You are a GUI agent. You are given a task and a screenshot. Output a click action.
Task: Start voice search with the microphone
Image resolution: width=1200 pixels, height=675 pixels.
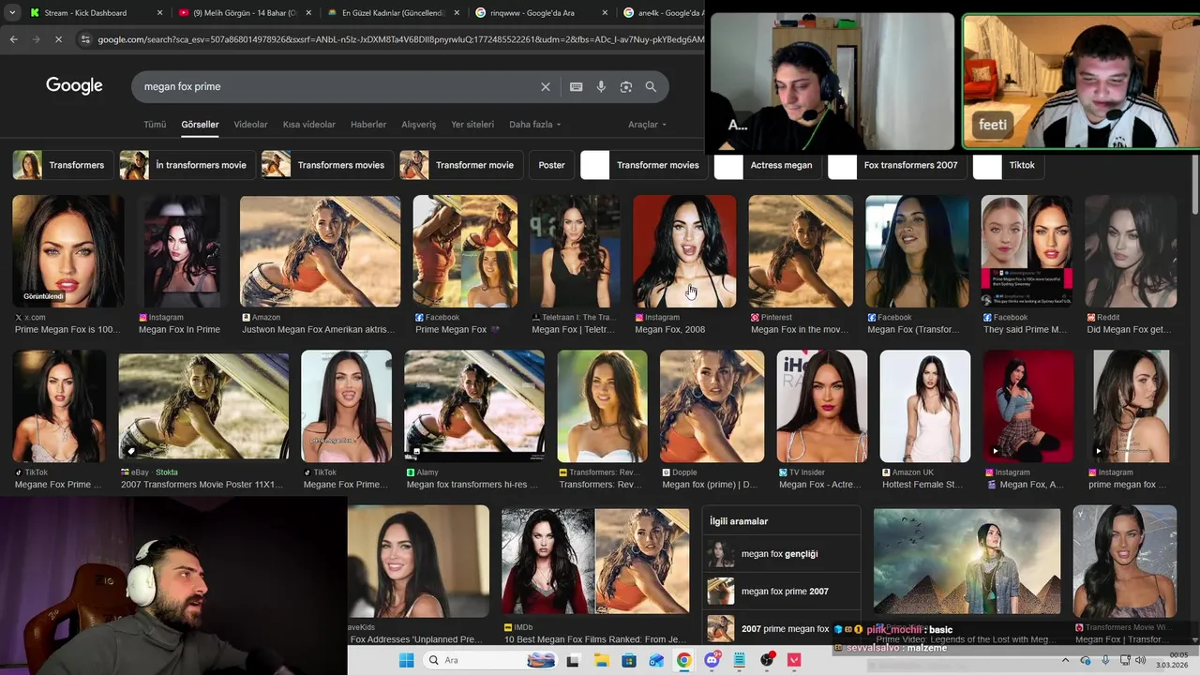coord(601,86)
